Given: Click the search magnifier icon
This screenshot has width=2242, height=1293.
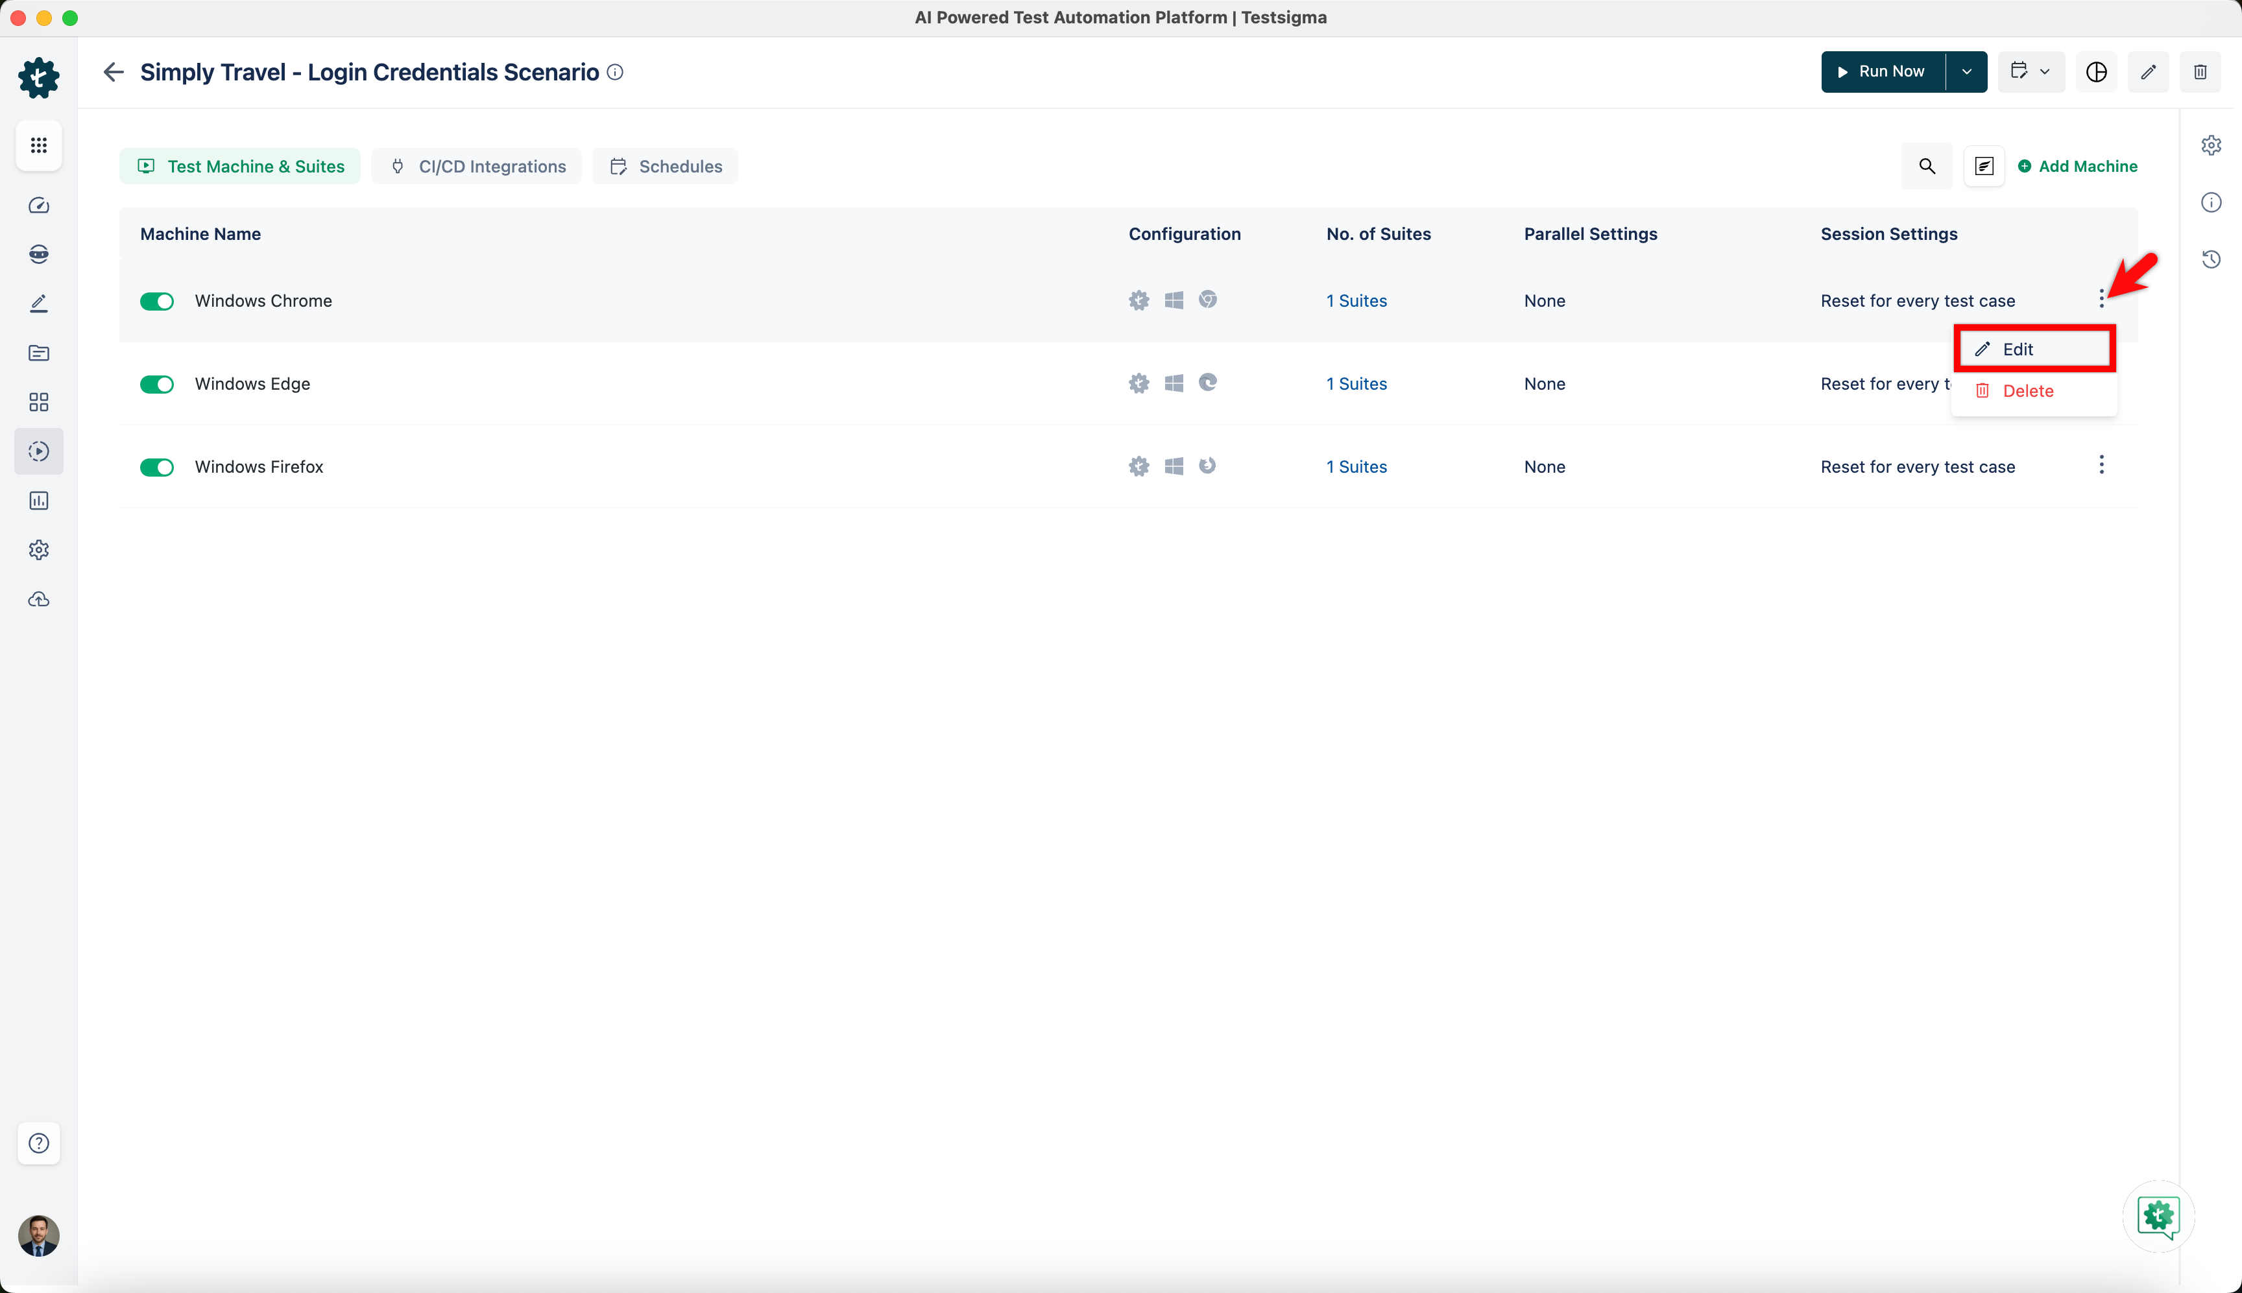Looking at the screenshot, I should (1927, 166).
